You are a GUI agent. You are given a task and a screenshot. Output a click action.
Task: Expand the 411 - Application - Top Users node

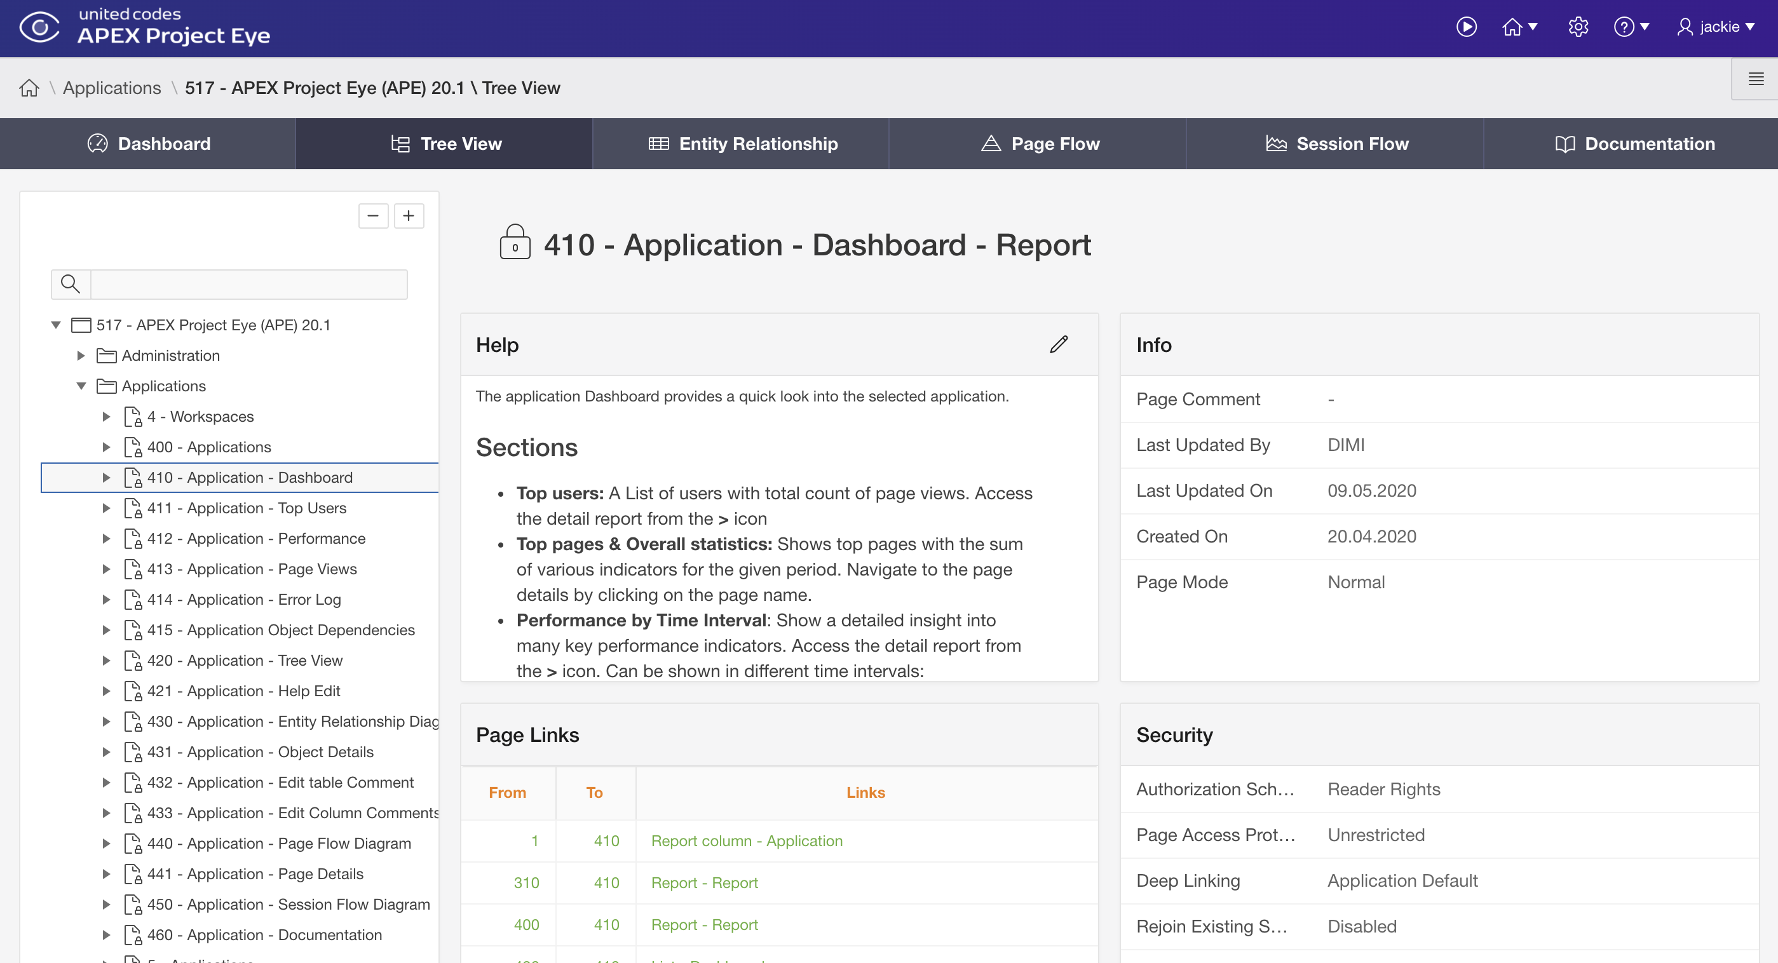pyautogui.click(x=106, y=508)
